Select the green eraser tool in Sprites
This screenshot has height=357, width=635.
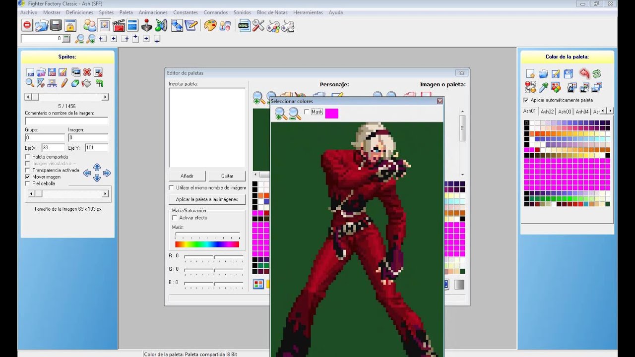75,83
